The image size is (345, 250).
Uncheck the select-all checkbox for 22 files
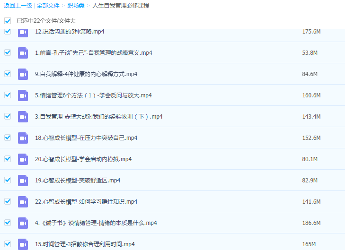tap(8, 21)
